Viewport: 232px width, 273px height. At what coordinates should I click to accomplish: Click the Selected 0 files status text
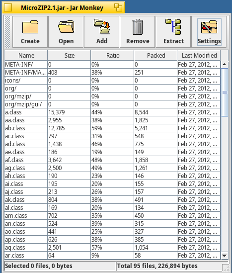(x=38, y=266)
